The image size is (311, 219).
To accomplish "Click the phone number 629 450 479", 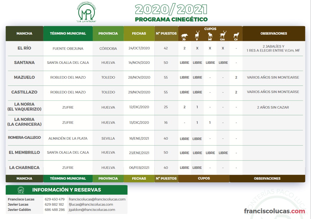I will point(55,199).
